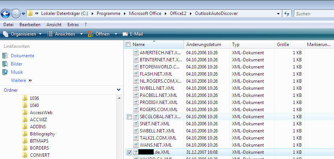The image size is (334, 159).
Task: Open the Musik favorite link
Action: click(17, 72)
